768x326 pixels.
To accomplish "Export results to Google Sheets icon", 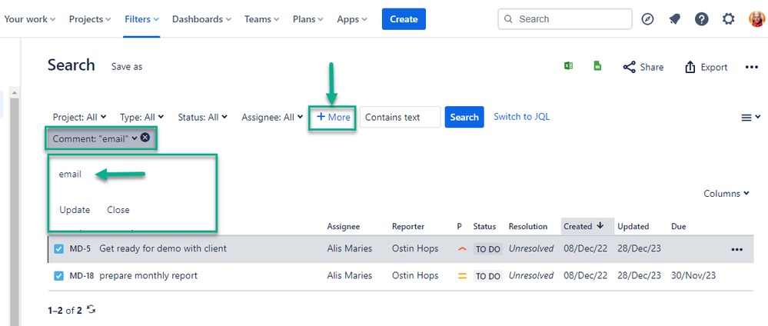I will pyautogui.click(x=597, y=66).
